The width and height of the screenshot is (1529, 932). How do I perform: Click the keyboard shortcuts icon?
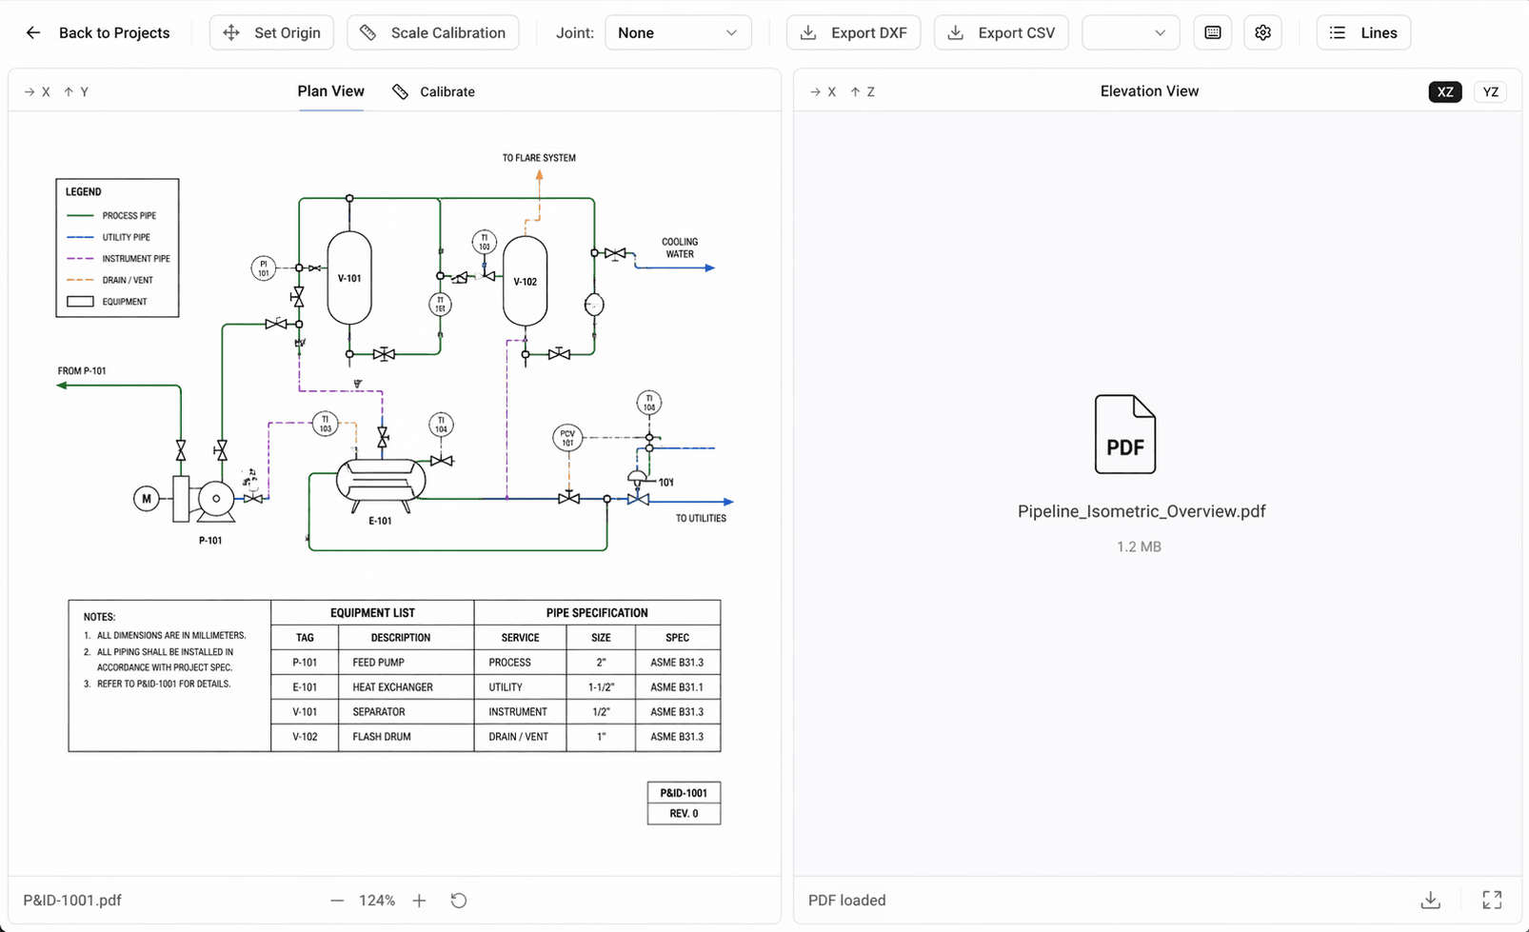[1213, 32]
